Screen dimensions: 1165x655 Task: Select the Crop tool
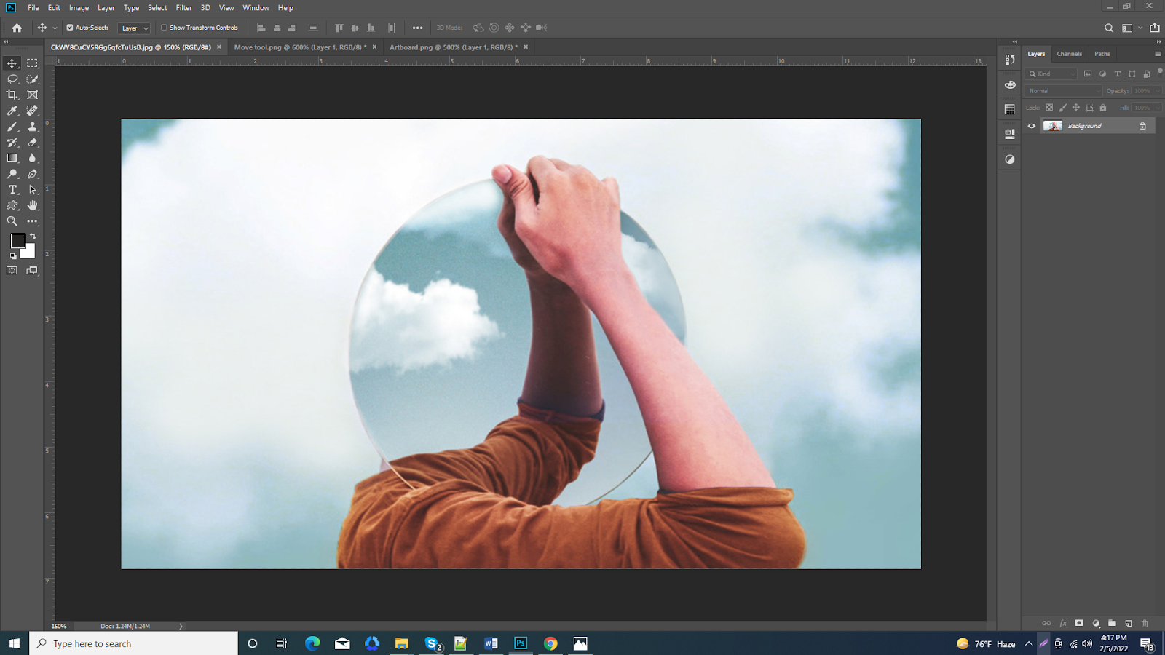click(12, 95)
